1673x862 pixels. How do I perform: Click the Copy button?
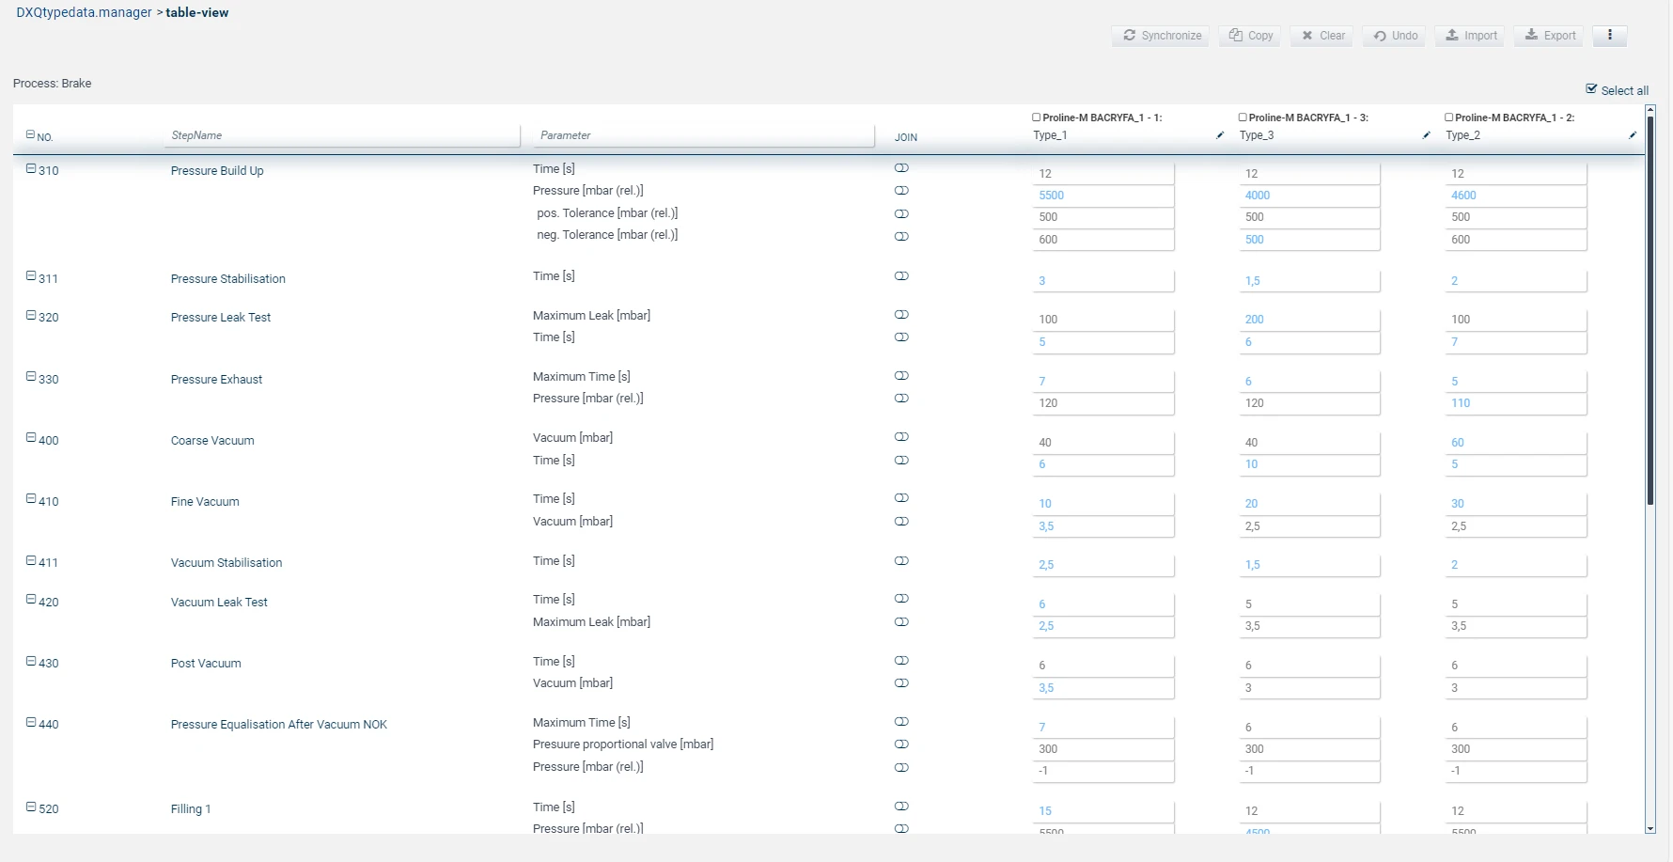[1250, 36]
